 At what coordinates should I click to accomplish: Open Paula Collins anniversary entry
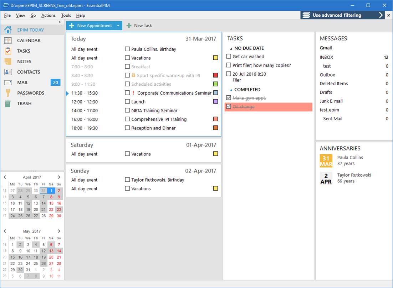(350, 160)
